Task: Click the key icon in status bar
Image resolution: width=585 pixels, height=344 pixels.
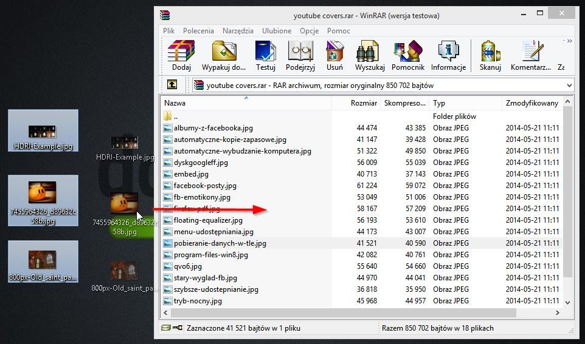Action: click(x=177, y=328)
